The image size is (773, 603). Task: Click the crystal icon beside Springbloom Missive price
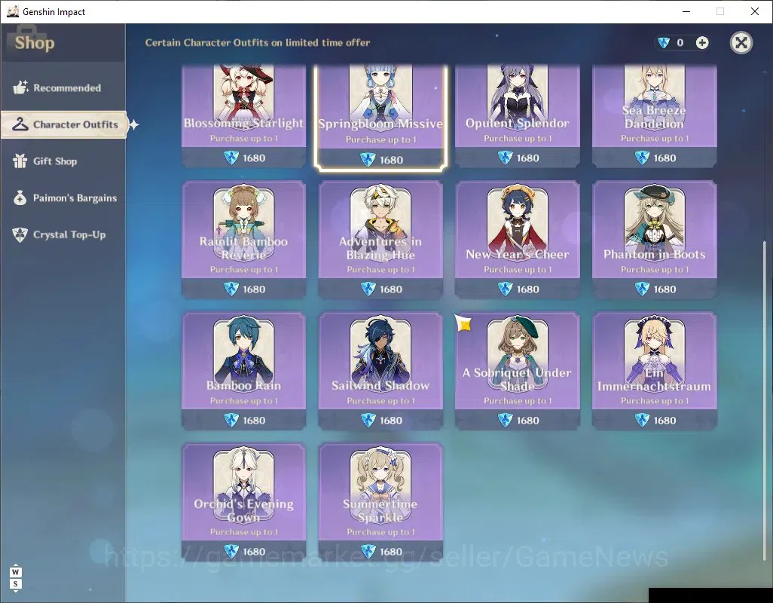368,160
